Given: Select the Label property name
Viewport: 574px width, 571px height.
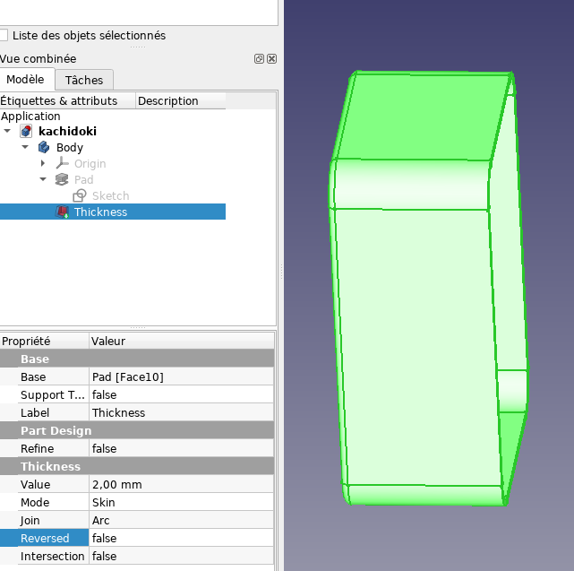Looking at the screenshot, I should pos(35,412).
